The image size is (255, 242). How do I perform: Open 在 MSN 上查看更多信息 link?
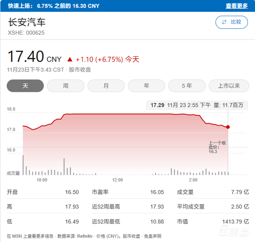point(30,236)
